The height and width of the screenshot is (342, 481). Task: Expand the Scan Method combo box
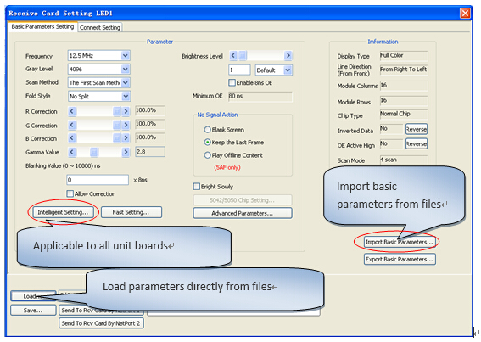point(125,82)
